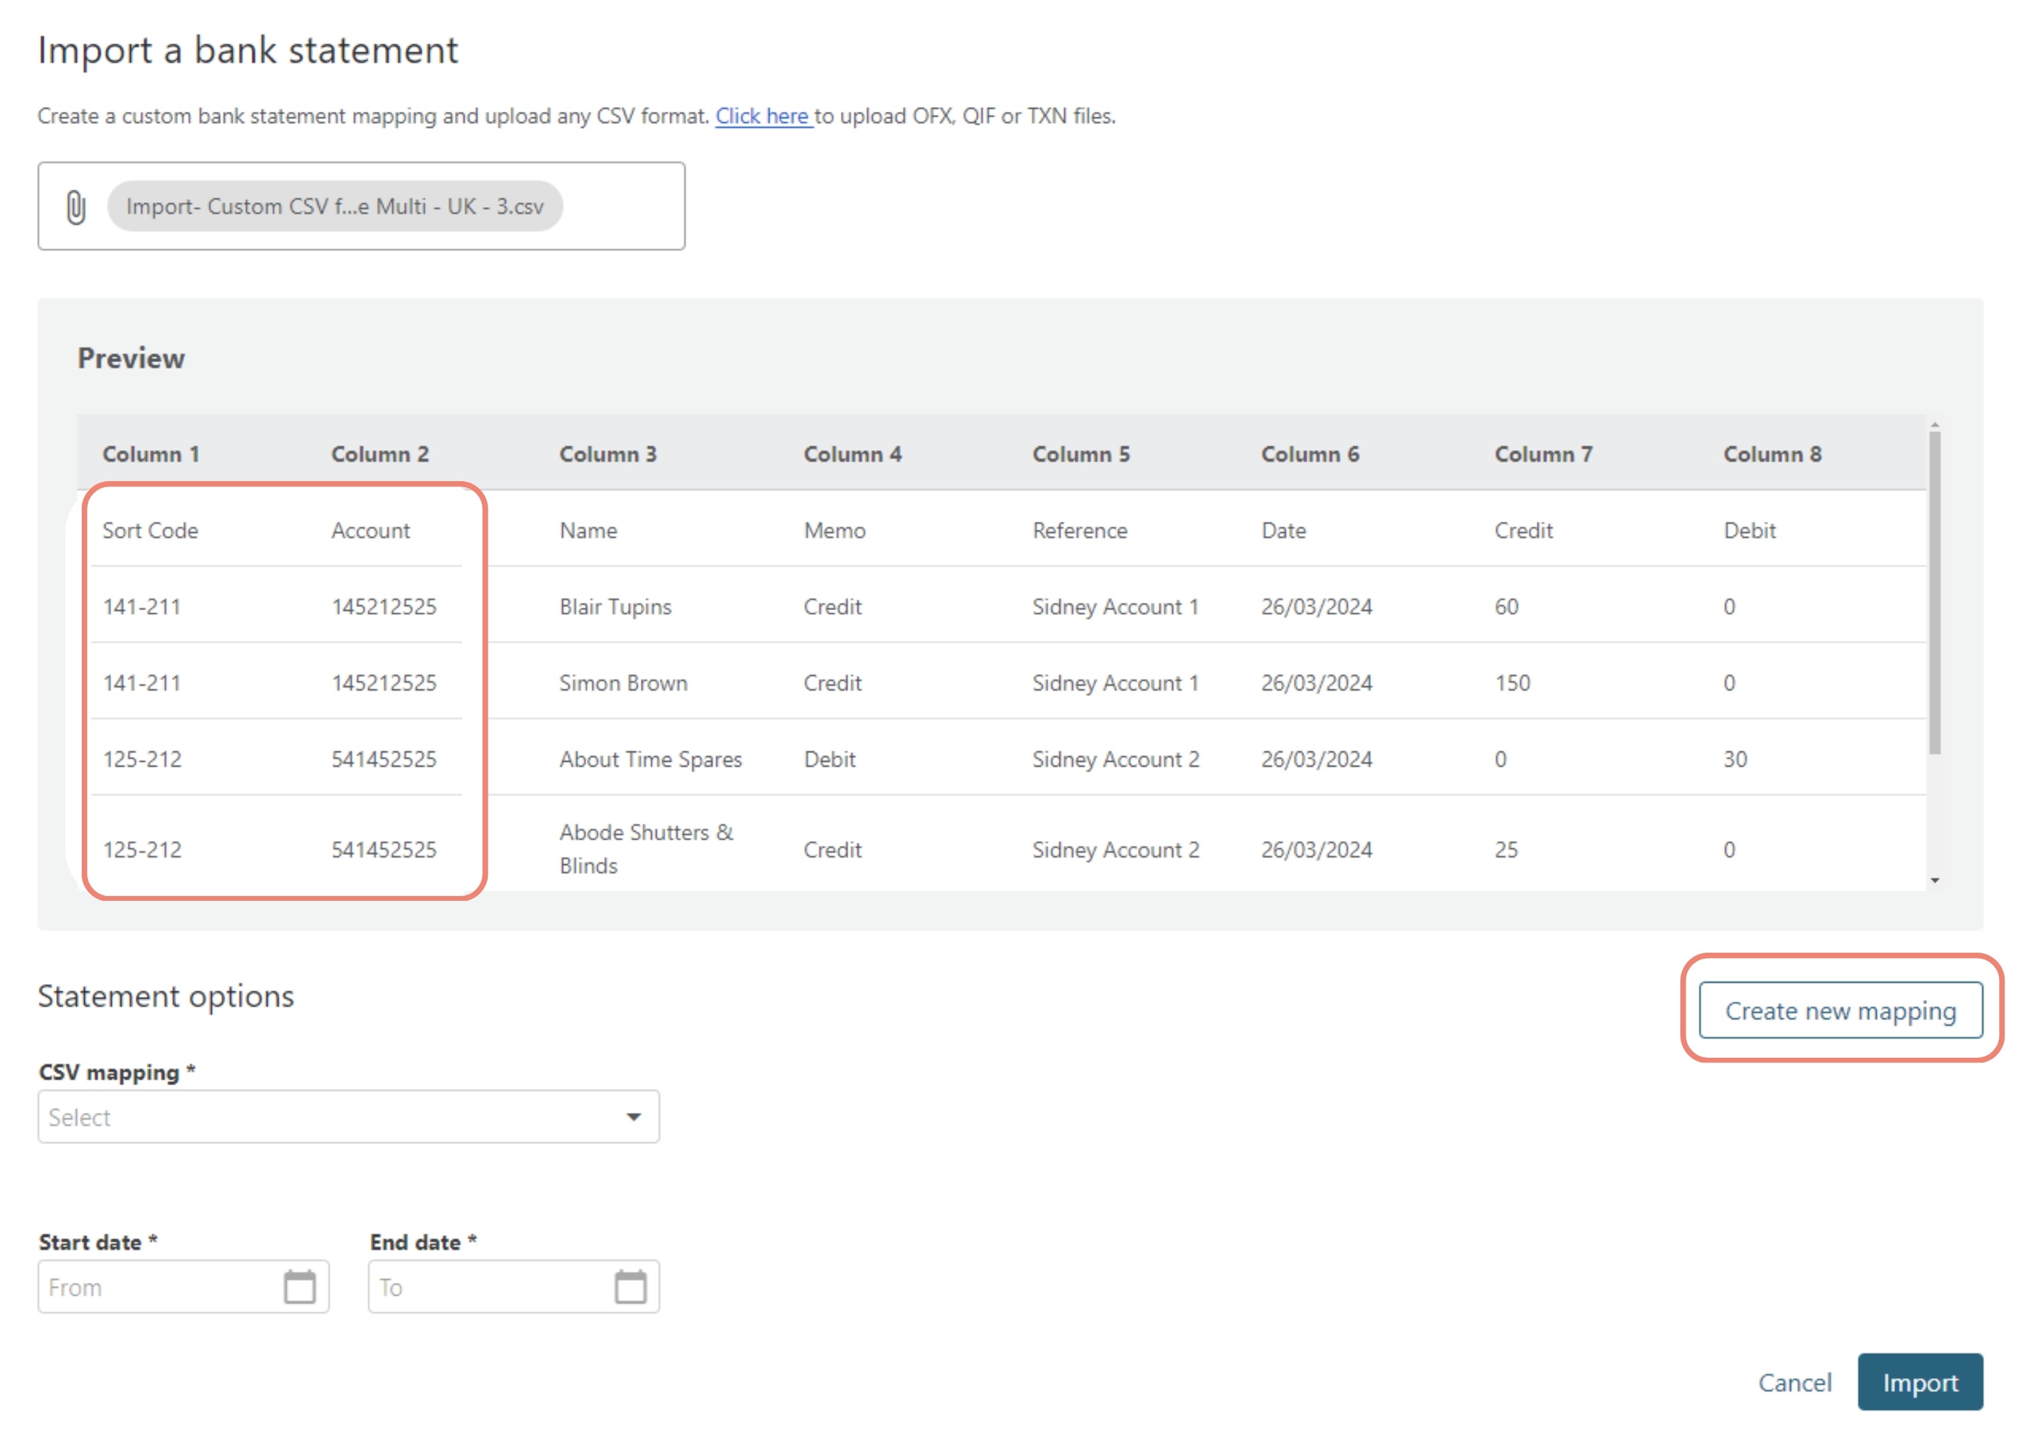The image size is (2020, 1444).
Task: Click the 'Sort Code' cell
Action: tap(150, 531)
